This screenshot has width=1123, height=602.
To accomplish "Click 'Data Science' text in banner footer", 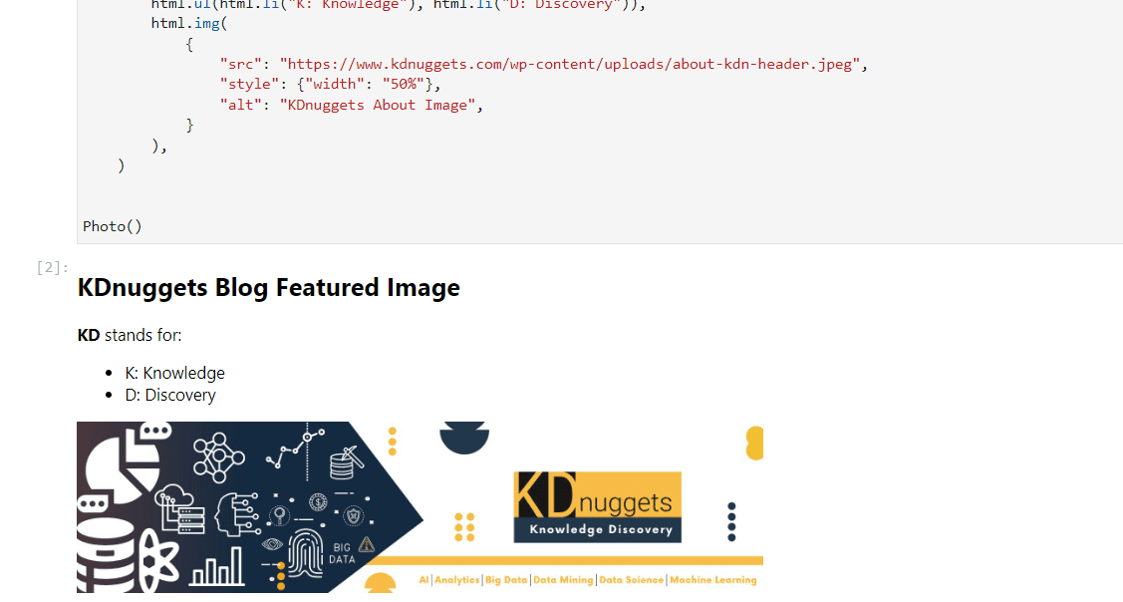I will (631, 580).
